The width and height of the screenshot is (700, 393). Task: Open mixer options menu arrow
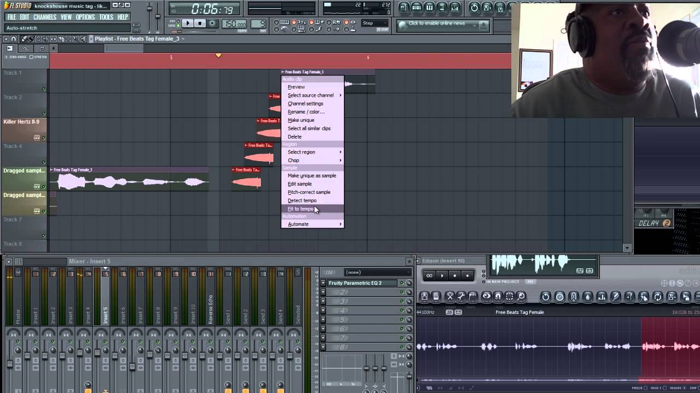[x=9, y=261]
